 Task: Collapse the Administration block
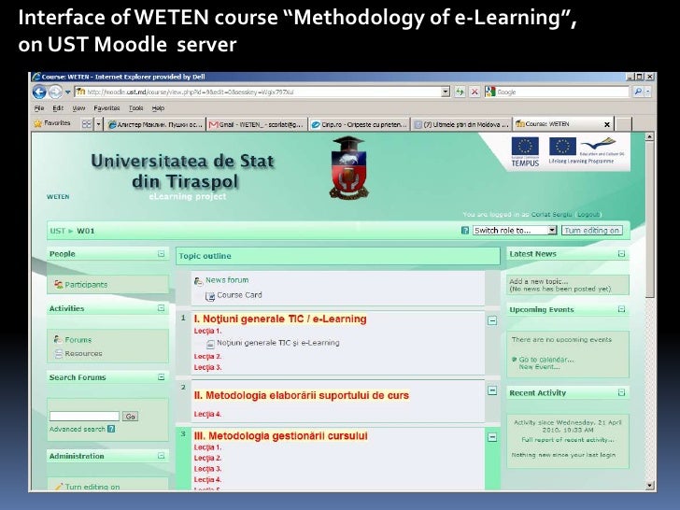(x=161, y=456)
